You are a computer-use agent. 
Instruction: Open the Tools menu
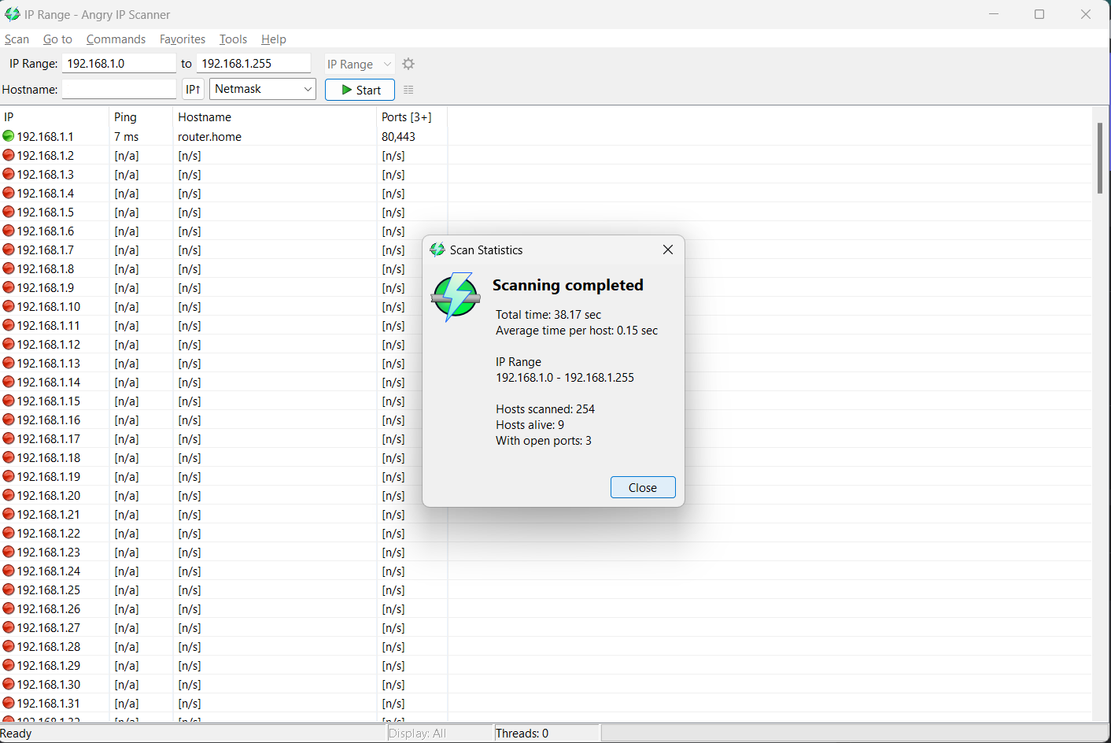[x=233, y=39]
